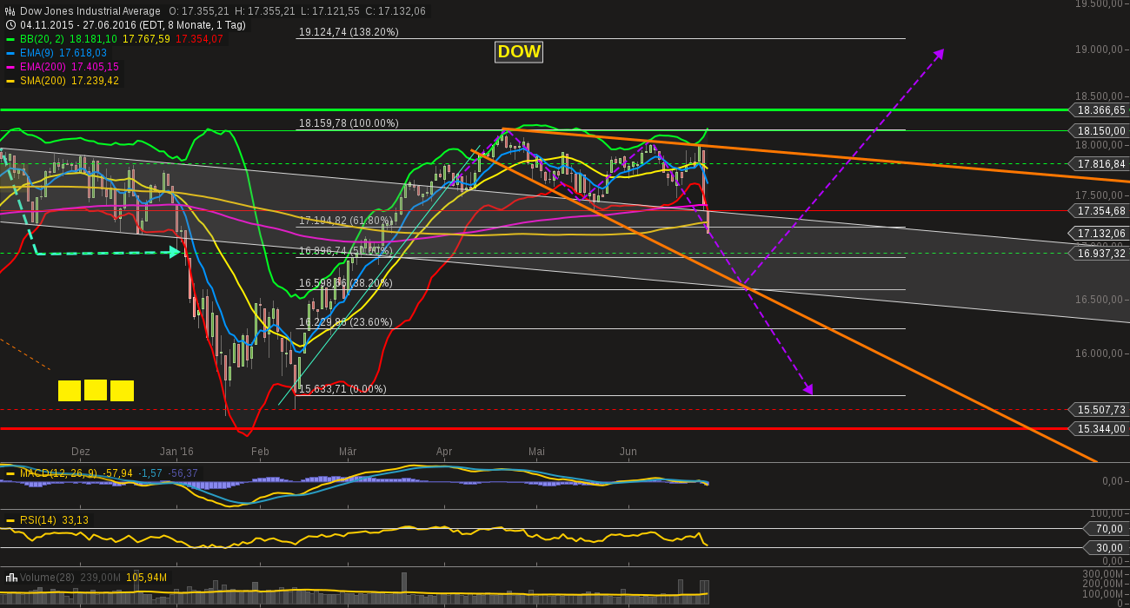Select the RSI(14) indicator label

(38, 520)
